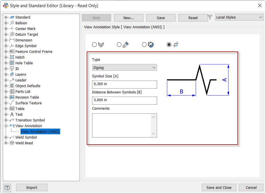Image resolution: width=266 pixels, height=194 pixels.
Task: Click the Leader style icon
Action: [12, 80]
